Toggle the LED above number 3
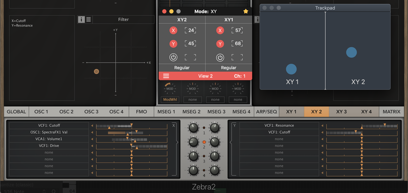Image resolution: width=408 pixels, height=193 pixels. point(204,156)
